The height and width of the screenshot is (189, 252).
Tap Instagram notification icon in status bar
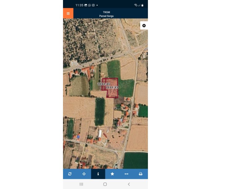pyautogui.click(x=93, y=5)
